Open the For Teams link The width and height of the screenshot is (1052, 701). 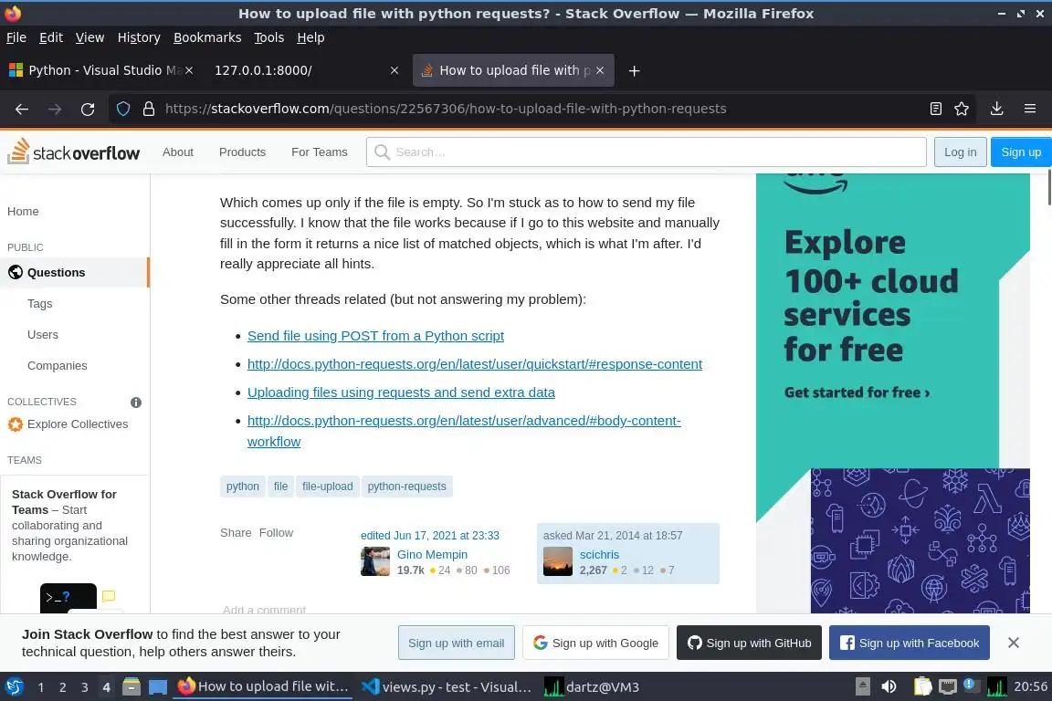pos(320,152)
